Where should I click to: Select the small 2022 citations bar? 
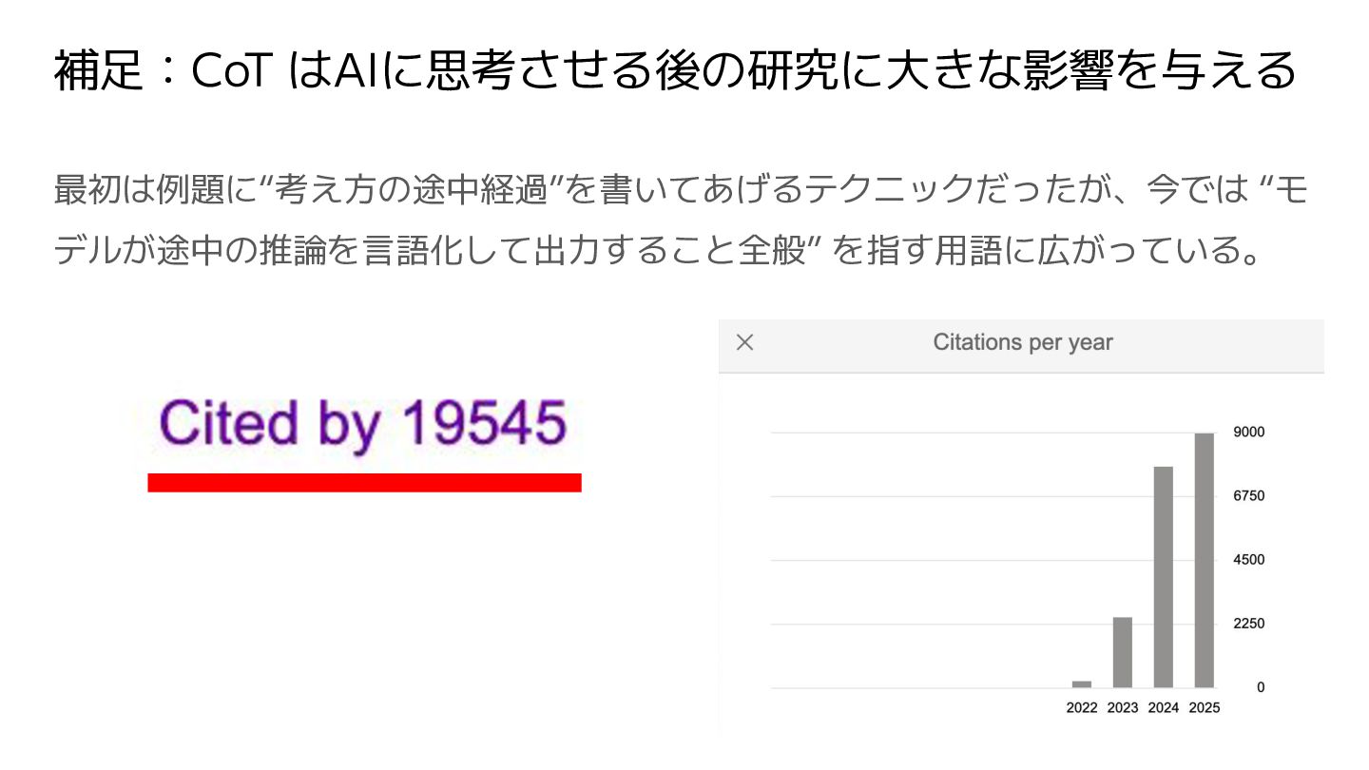(1082, 684)
